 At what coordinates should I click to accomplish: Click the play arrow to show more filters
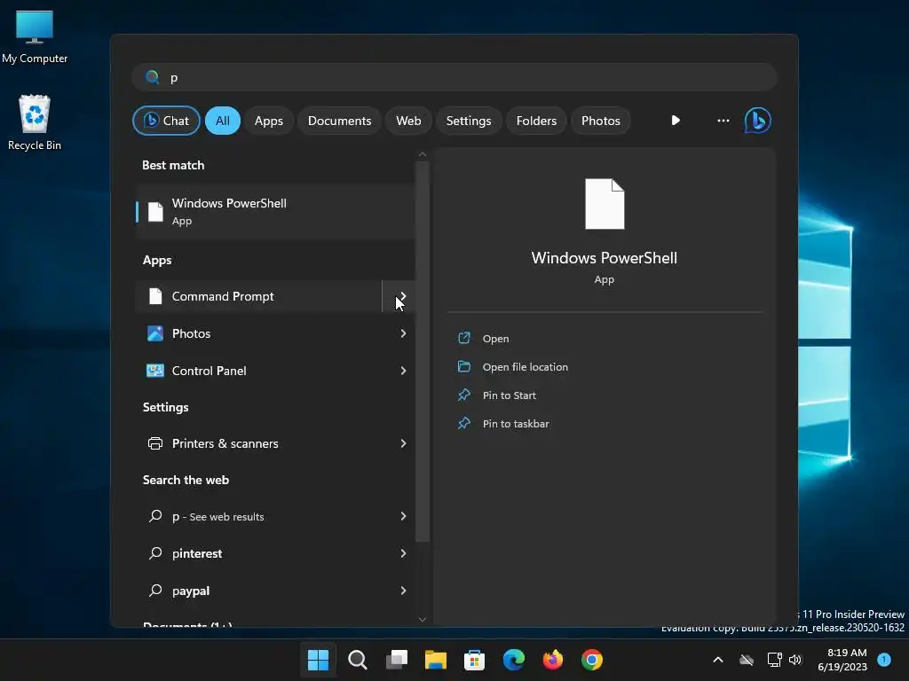point(676,121)
